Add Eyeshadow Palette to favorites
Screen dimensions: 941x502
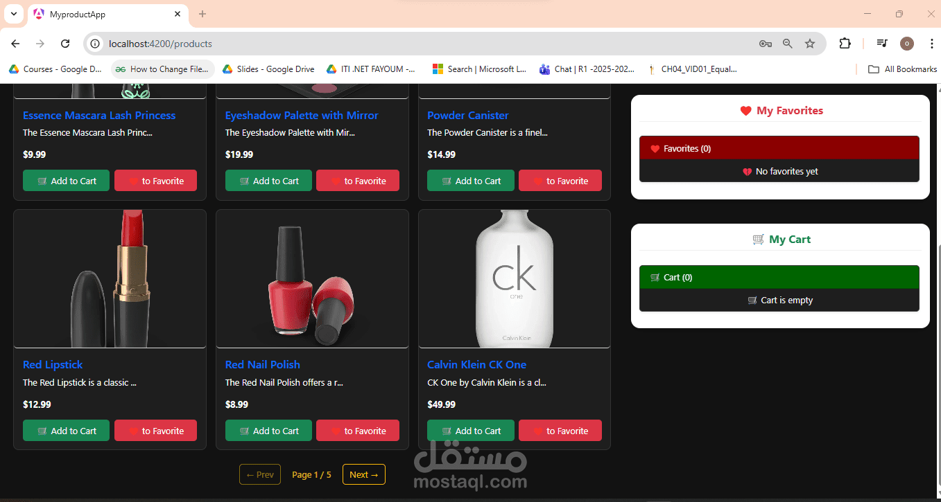(358, 181)
